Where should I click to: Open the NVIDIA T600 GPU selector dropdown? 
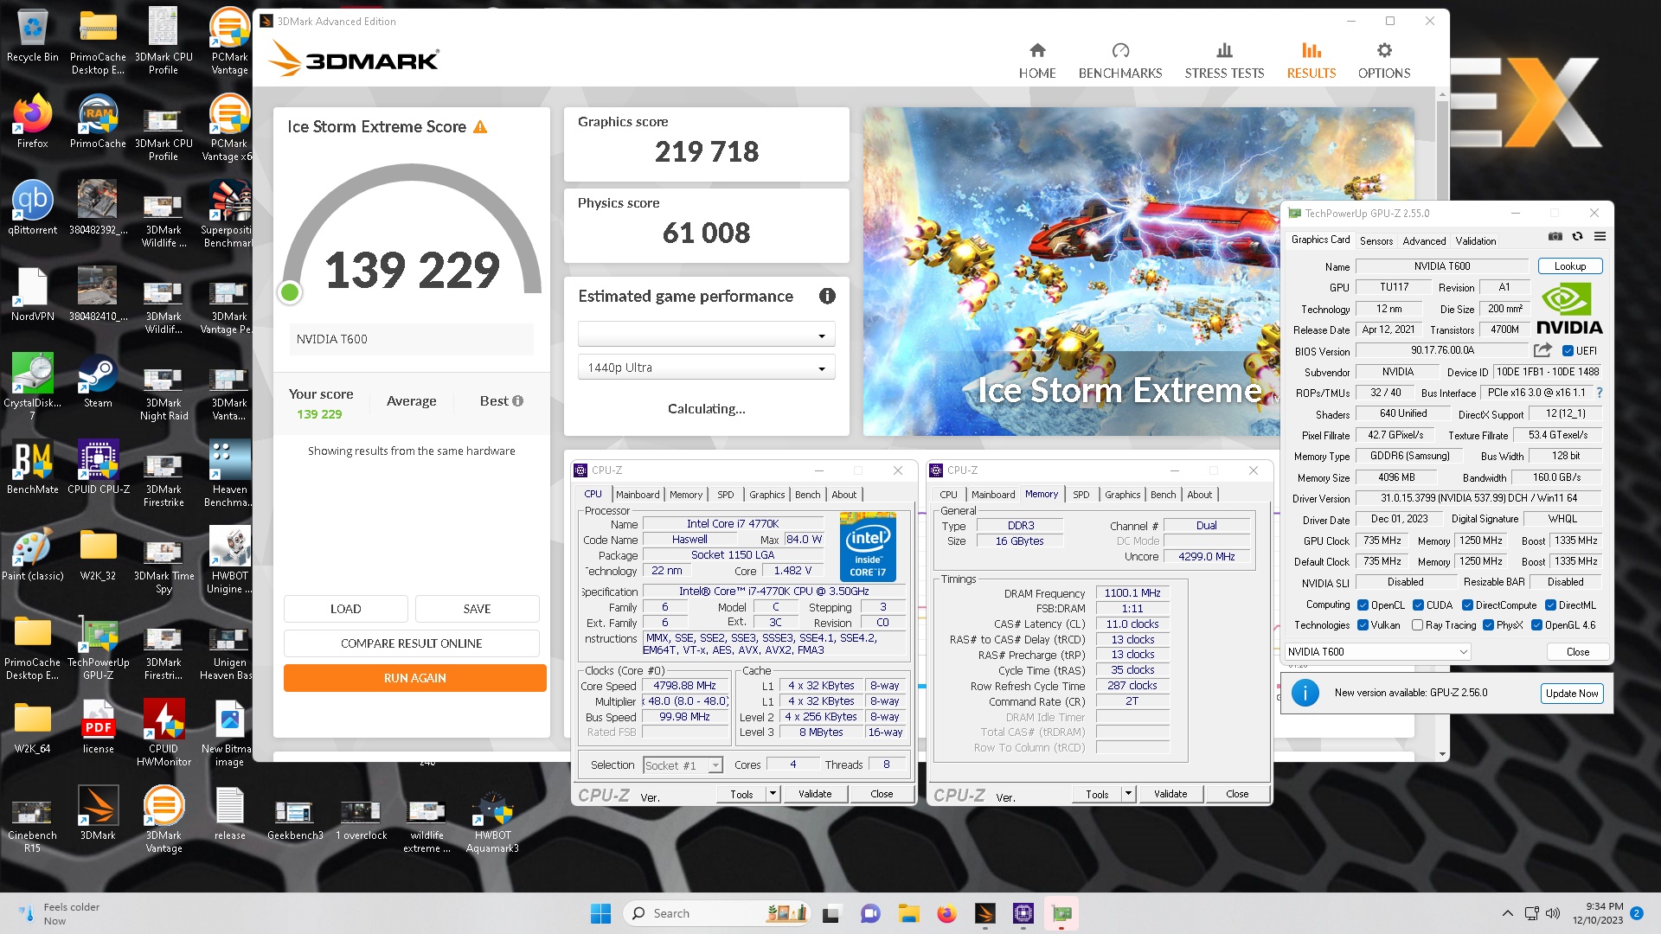point(1378,652)
